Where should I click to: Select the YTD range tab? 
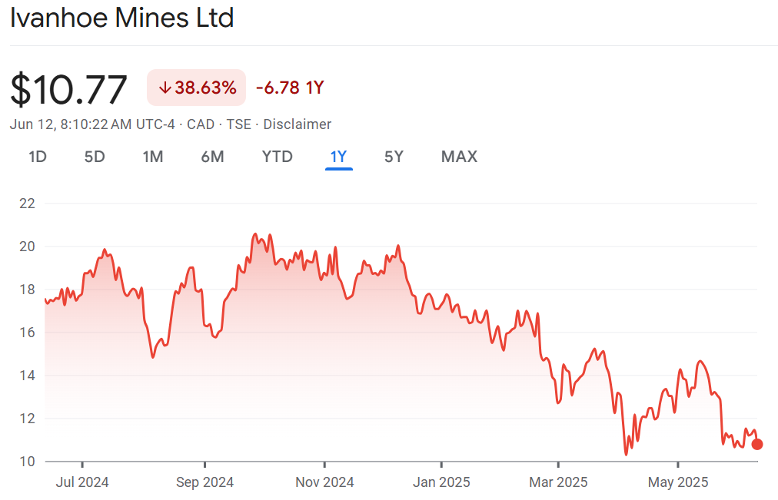(x=277, y=157)
